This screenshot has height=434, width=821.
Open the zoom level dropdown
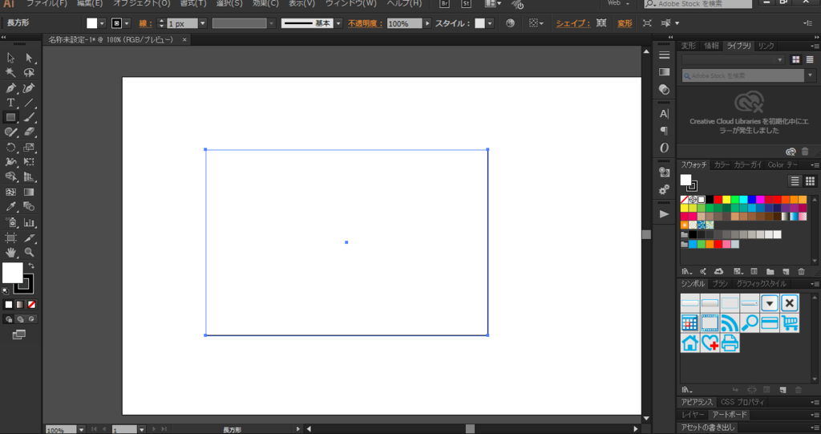[x=81, y=429]
